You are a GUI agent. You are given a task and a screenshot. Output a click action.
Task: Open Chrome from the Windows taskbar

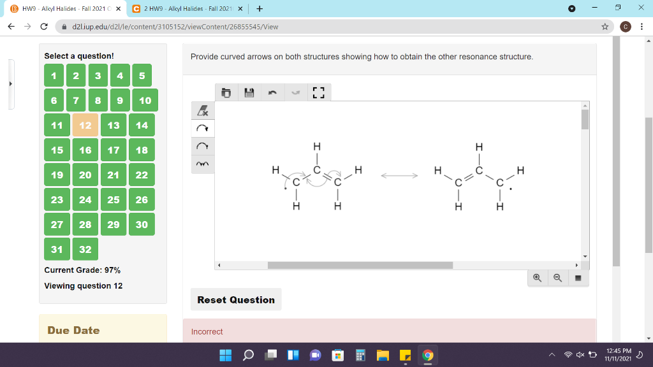pyautogui.click(x=427, y=356)
